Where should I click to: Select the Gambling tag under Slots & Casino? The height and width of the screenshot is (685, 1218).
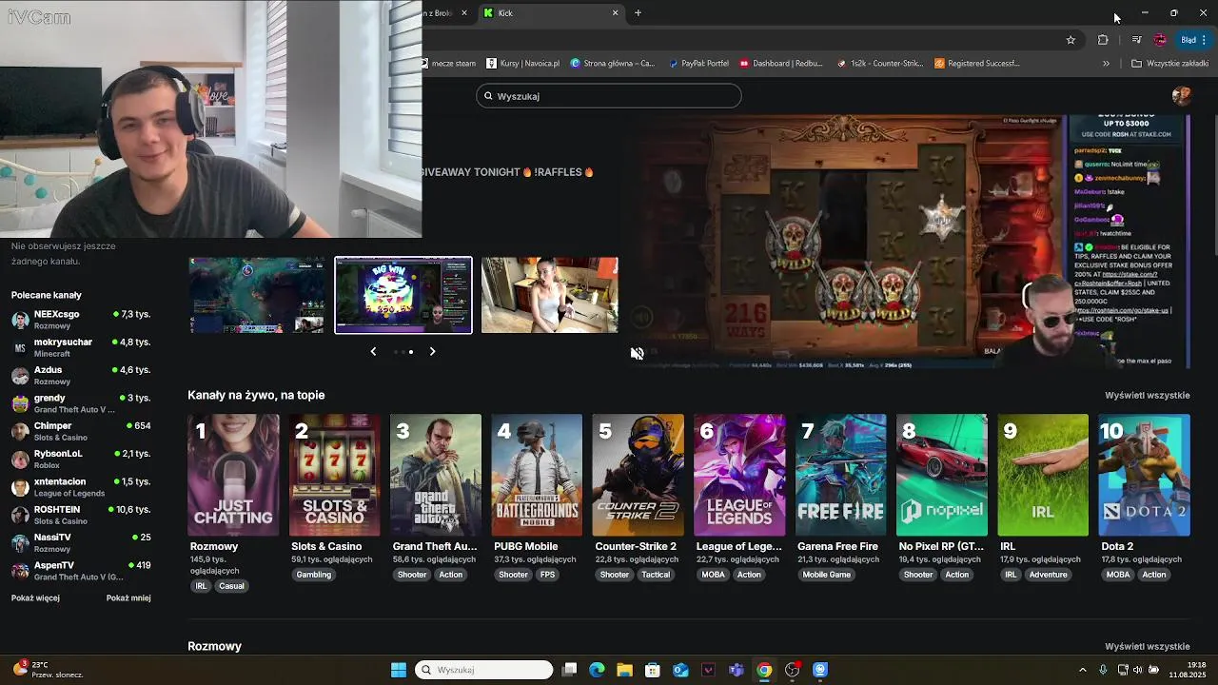click(314, 575)
